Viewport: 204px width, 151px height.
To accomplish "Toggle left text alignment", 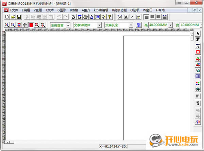I will tap(146, 17).
